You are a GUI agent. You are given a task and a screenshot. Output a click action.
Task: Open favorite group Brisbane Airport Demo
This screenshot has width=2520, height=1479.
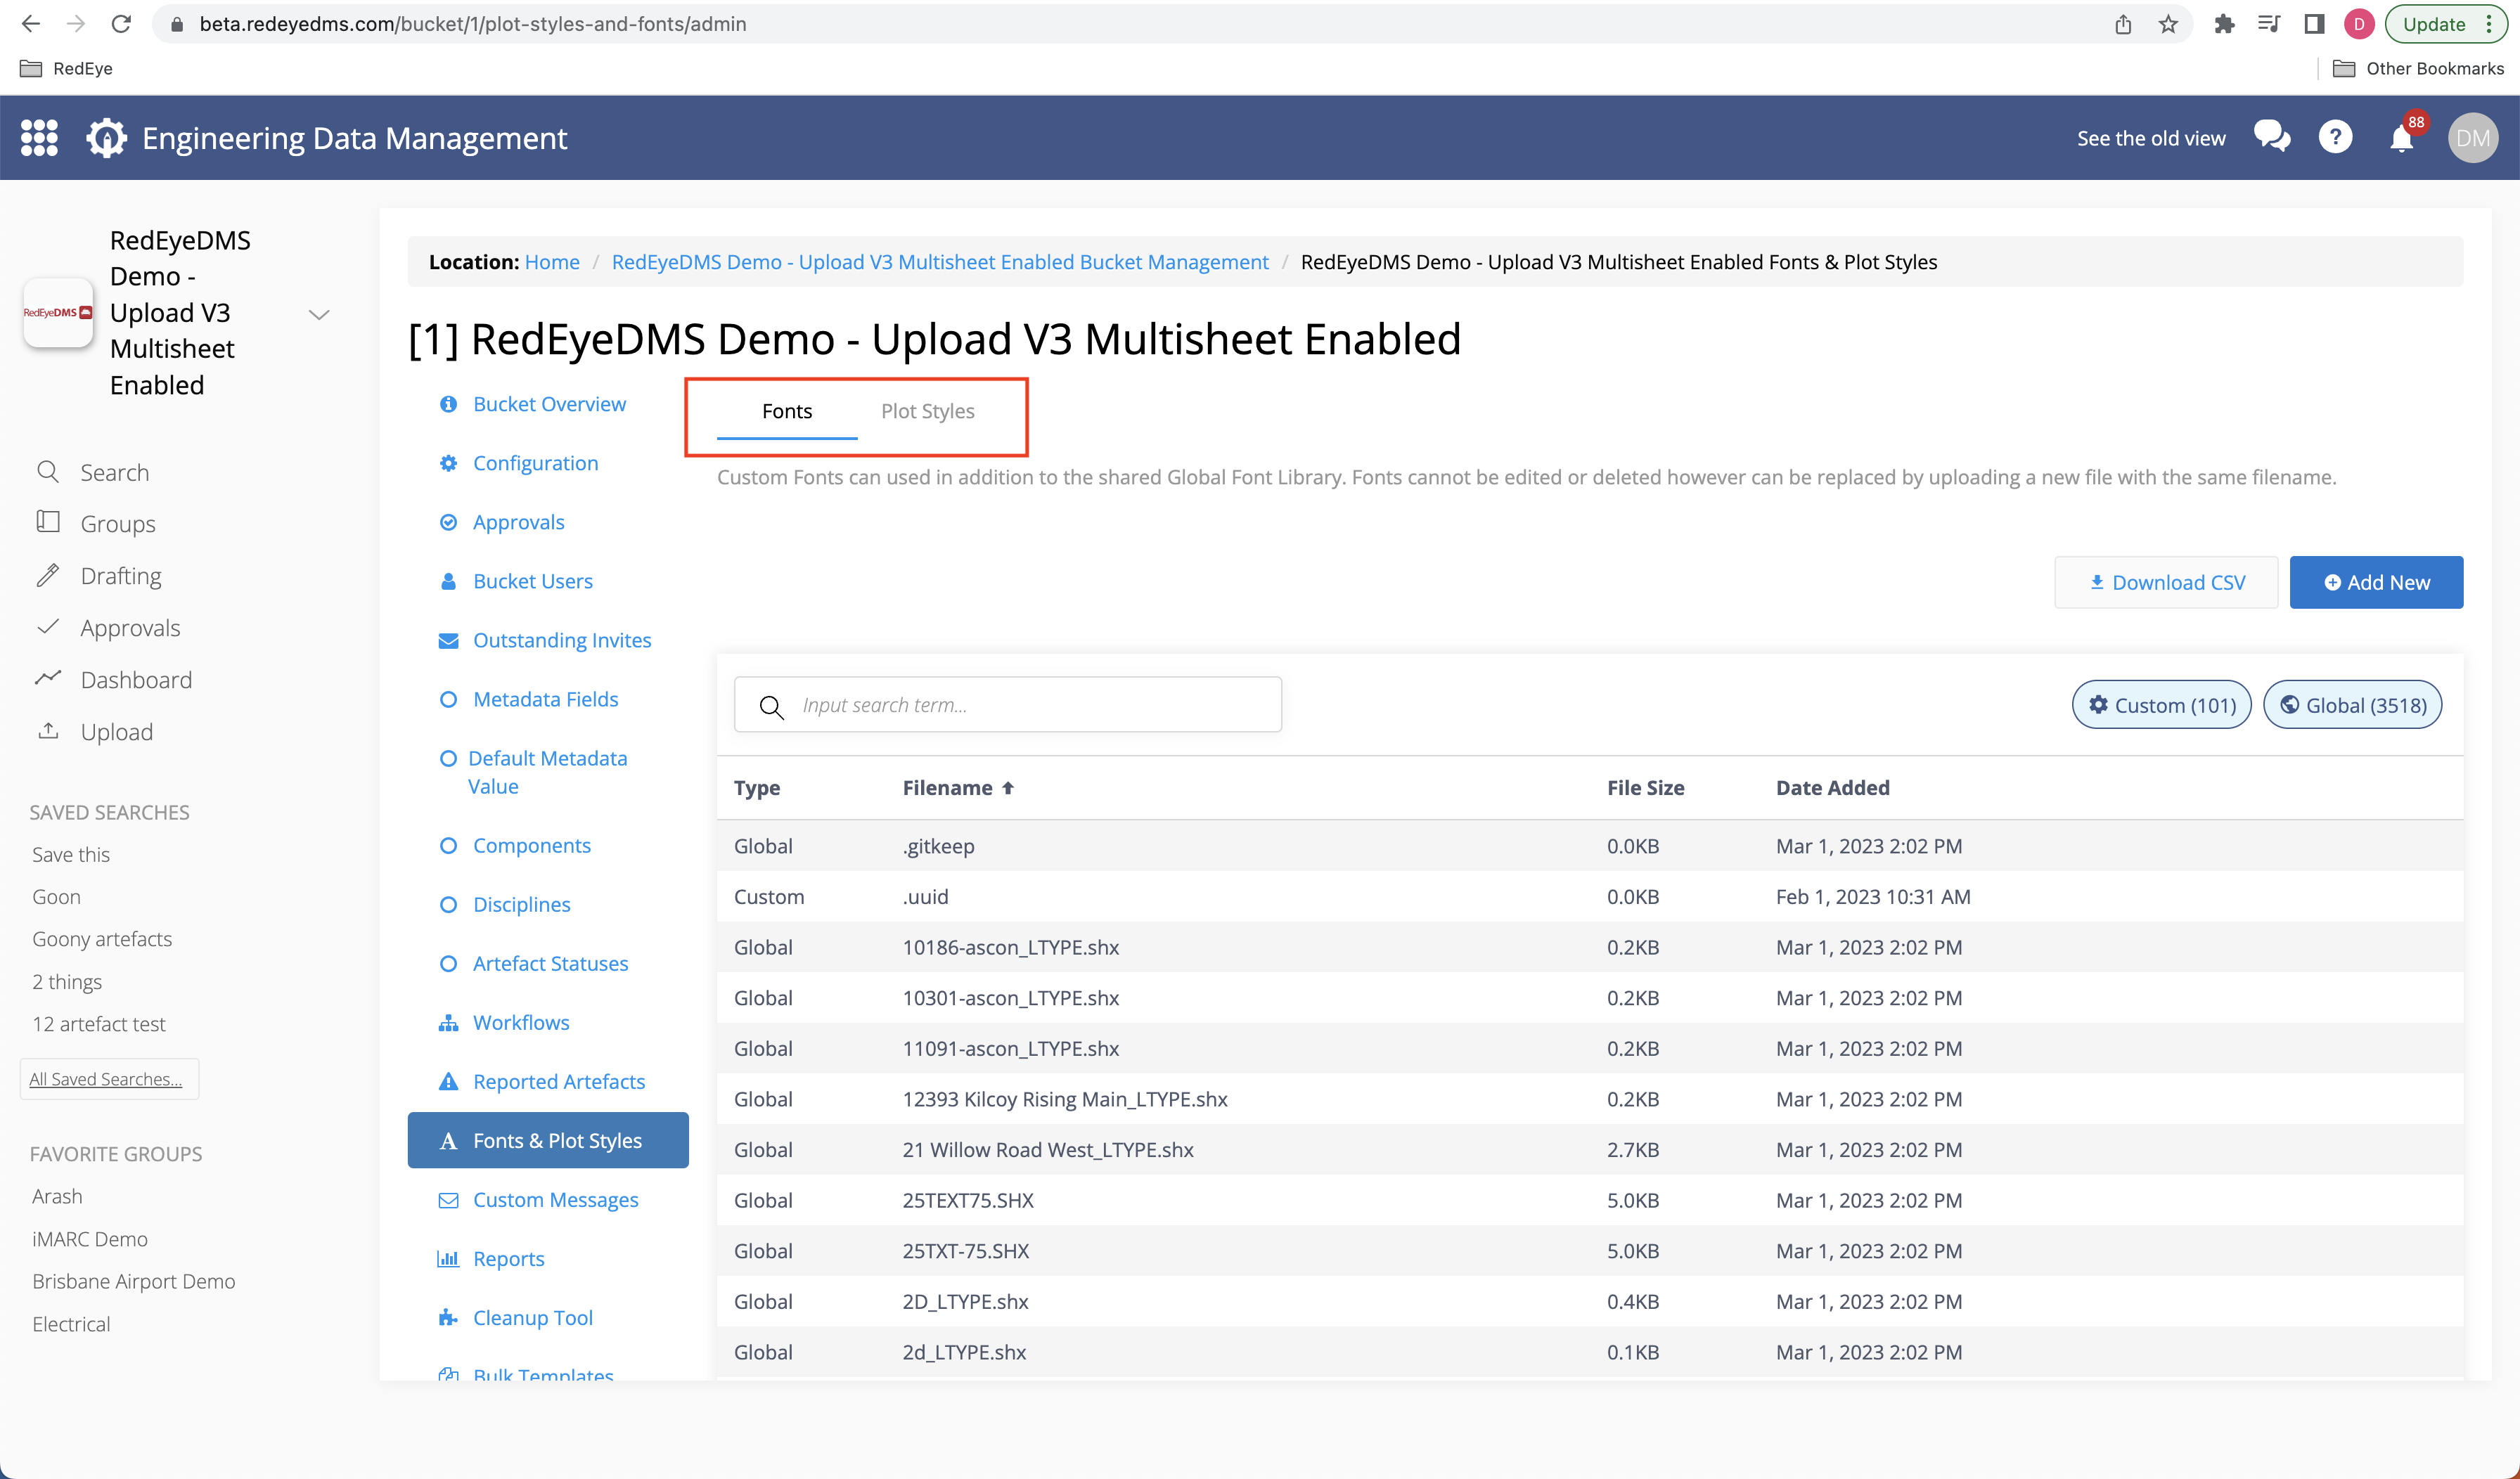click(134, 1281)
